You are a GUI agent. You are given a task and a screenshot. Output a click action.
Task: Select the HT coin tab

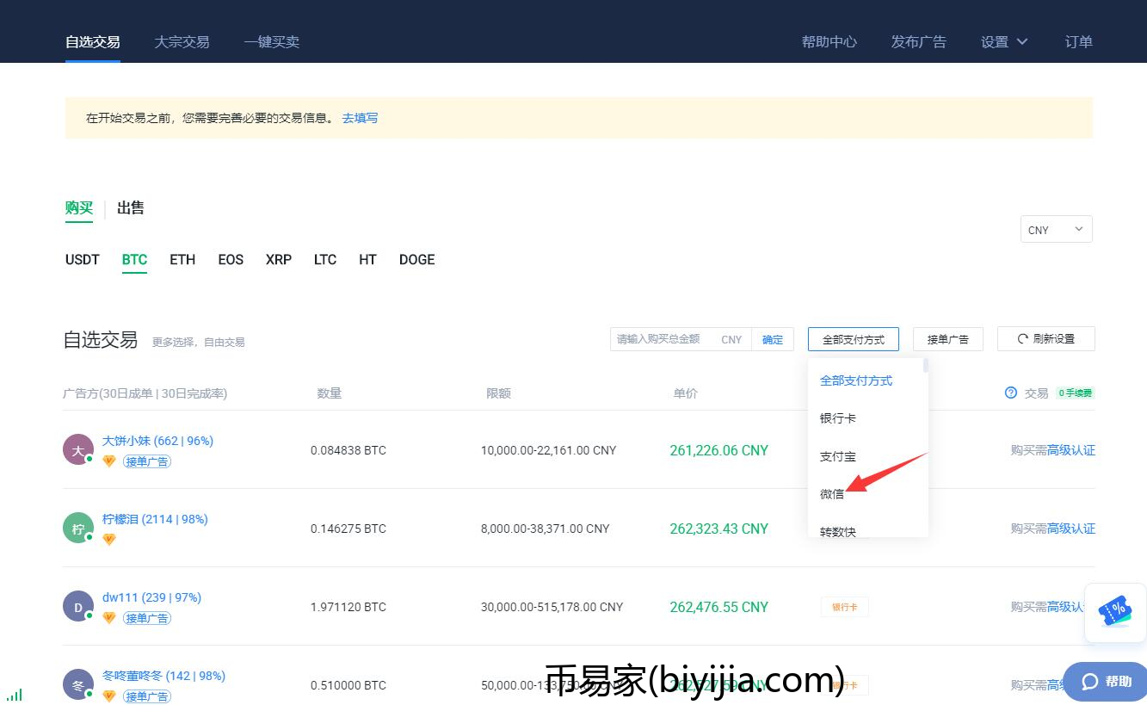pos(367,259)
